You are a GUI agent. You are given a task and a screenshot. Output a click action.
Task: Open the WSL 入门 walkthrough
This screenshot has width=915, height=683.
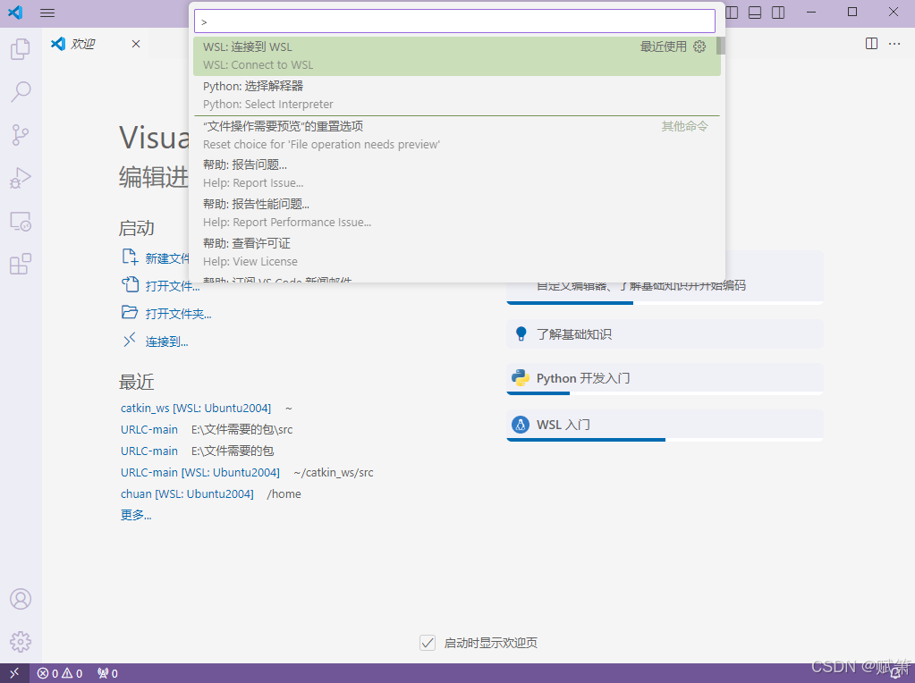[x=665, y=425]
